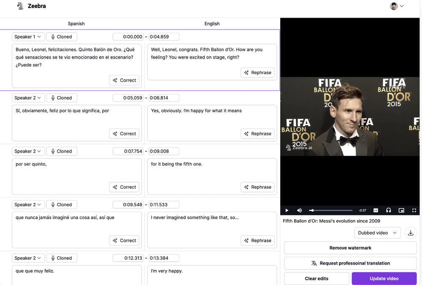
Task: Edit start time 0:00.000 field
Action: tap(128, 37)
